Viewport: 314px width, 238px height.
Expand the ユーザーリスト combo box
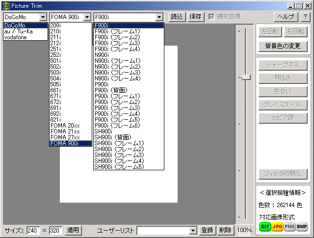pyautogui.click(x=193, y=231)
